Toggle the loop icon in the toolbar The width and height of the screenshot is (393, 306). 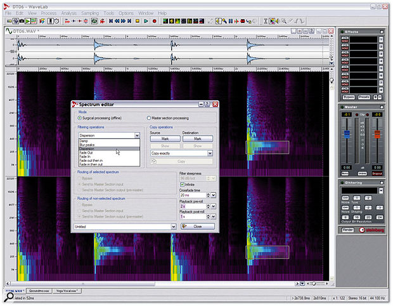point(94,21)
